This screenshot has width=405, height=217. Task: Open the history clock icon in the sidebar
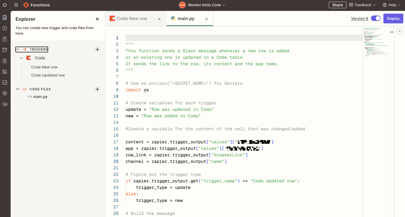point(5,28)
